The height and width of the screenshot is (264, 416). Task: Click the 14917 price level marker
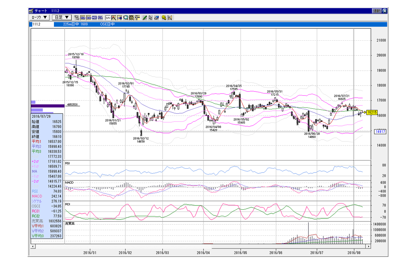pos(380,132)
